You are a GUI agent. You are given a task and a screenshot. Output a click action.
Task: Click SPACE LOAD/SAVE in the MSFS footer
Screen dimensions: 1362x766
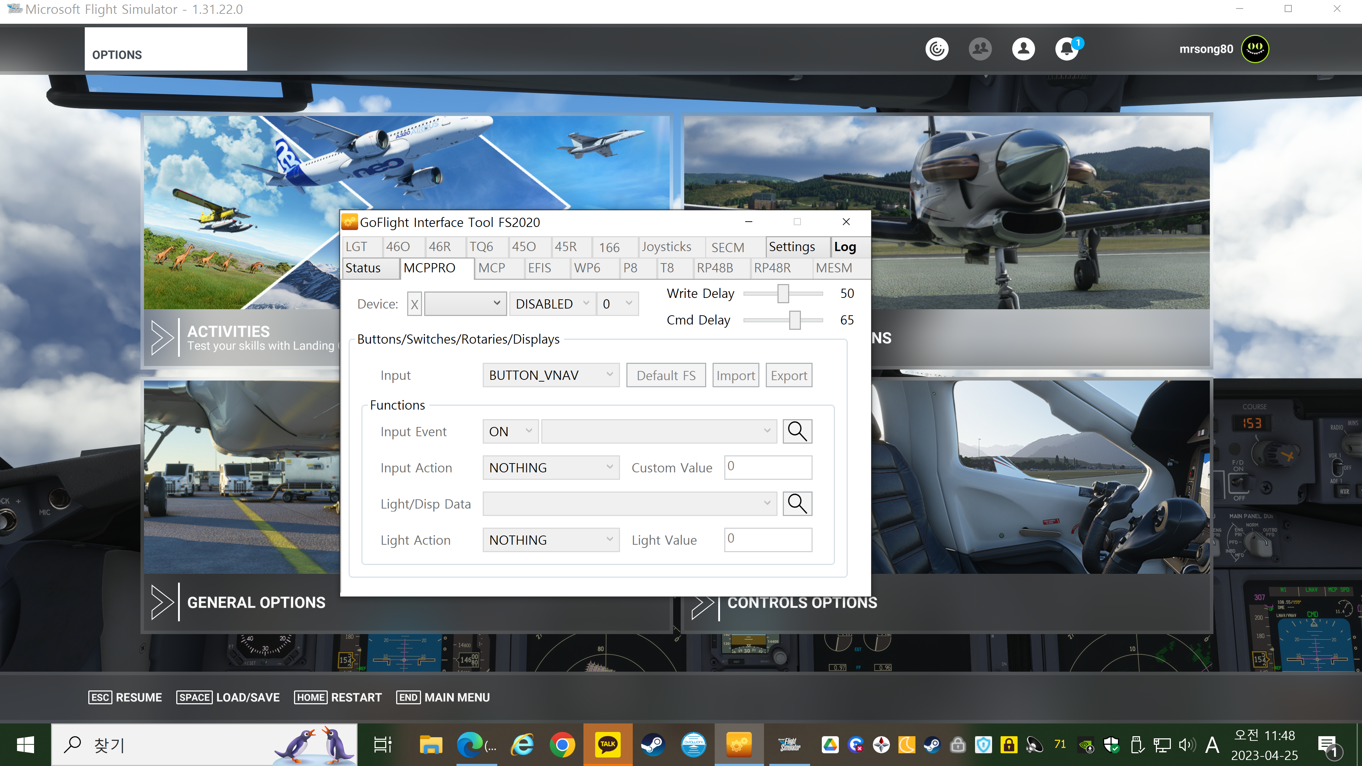pyautogui.click(x=228, y=698)
